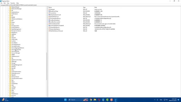Expand the SecurityProviders registry key
This screenshot has height=102, width=181.
coord(9,46)
